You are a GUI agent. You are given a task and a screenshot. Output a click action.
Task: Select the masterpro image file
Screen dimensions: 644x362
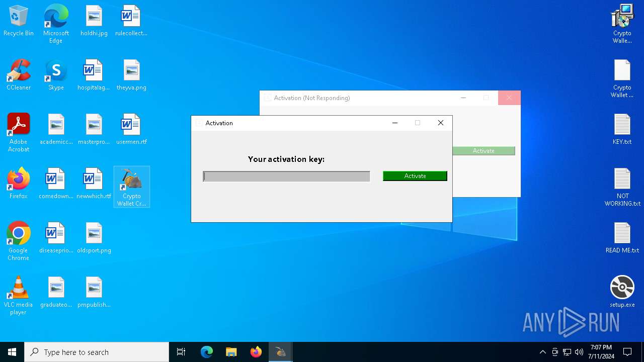pyautogui.click(x=94, y=130)
